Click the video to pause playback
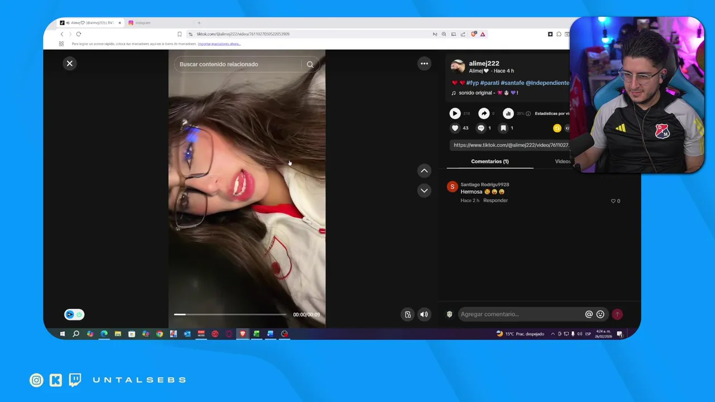 click(247, 190)
